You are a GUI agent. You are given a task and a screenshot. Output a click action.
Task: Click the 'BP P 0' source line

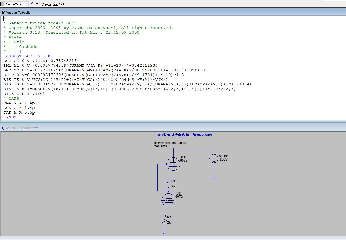tap(94, 75)
